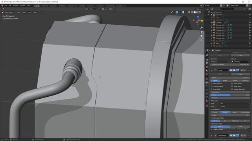This screenshot has height=141, width=252.
Task: Click the zoom view magnifier gizmo
Action: (x=201, y=28)
